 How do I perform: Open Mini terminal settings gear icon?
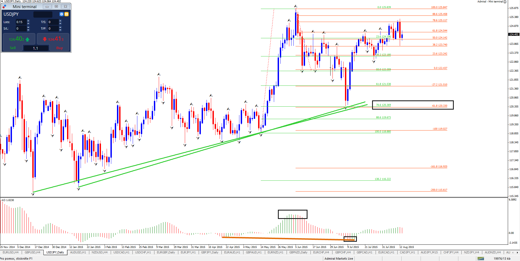(x=61, y=14)
